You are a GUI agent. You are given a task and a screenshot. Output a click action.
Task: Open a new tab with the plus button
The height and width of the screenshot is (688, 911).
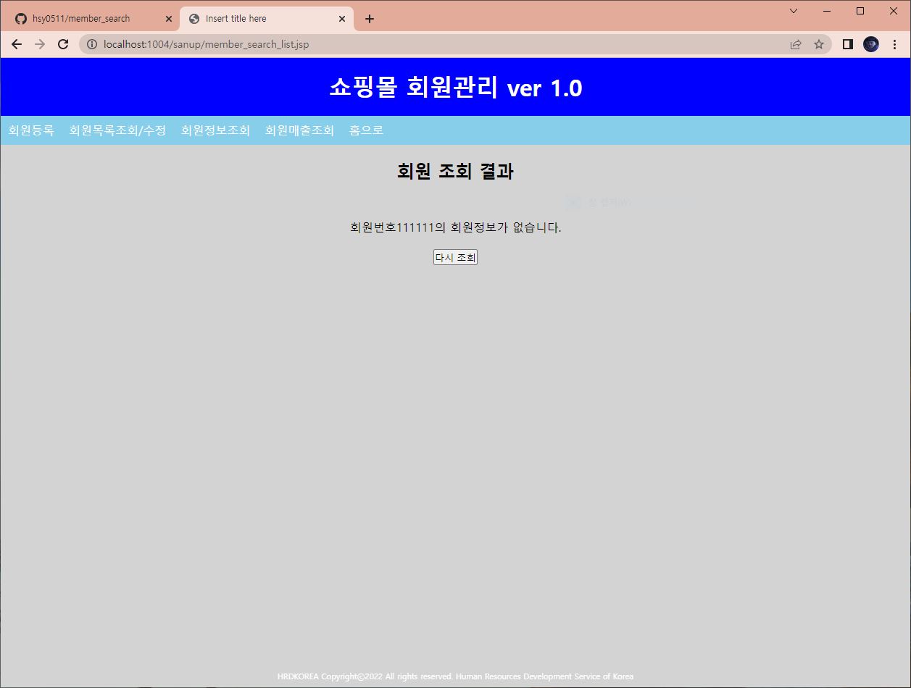[370, 19]
